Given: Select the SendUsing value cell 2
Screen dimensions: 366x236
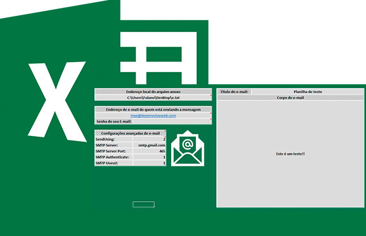Looking at the screenshot, I should 149,139.
